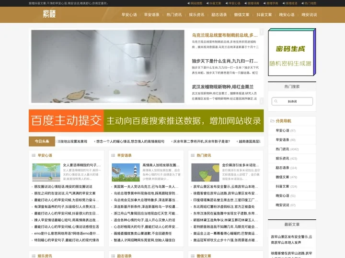Open article 金价飙涨引发多米诺效应
Viewport: 345px width, 258px height.
click(x=241, y=165)
